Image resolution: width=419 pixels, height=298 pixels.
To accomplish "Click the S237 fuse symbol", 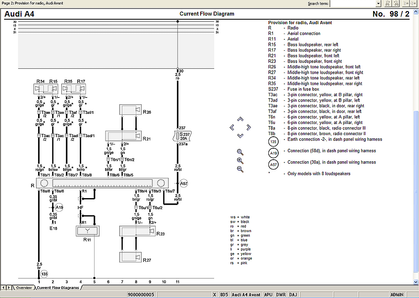I will pos(178,135).
